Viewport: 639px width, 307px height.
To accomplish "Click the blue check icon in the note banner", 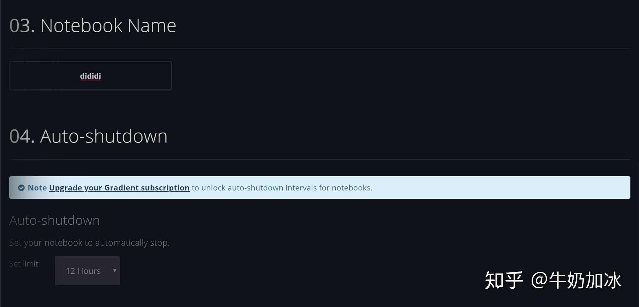I will pos(21,188).
